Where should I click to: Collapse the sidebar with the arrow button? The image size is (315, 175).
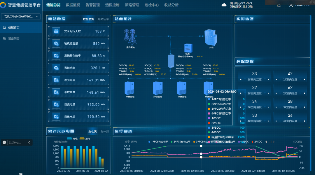click(29, 142)
